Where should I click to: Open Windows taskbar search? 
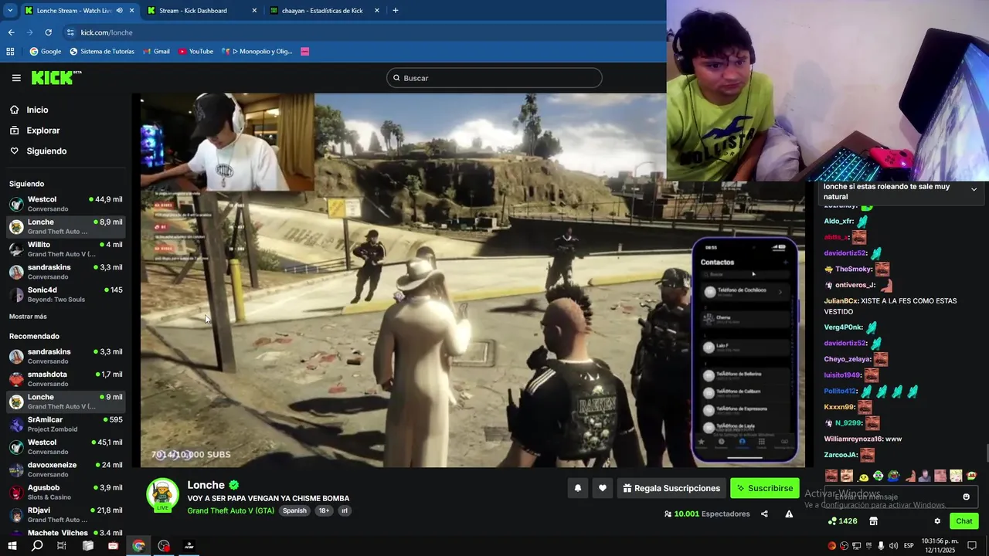[x=37, y=546]
